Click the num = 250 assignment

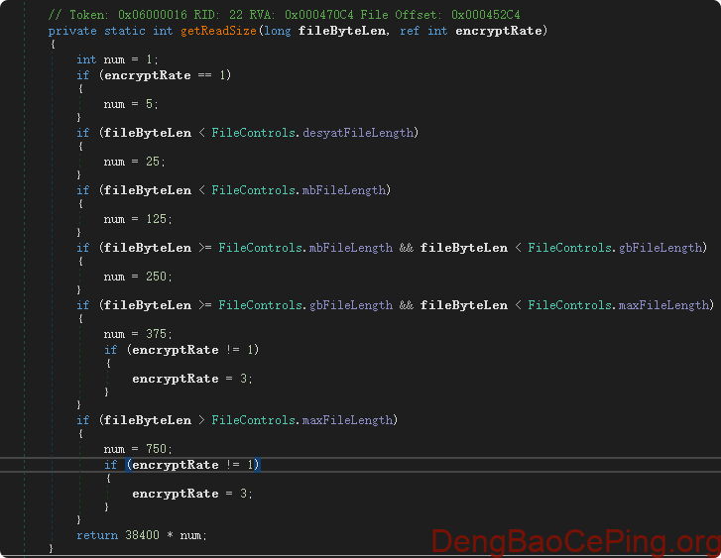click(x=138, y=277)
